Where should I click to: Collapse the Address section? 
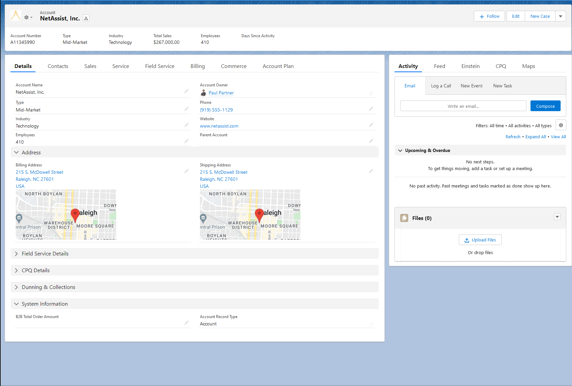pos(195,152)
